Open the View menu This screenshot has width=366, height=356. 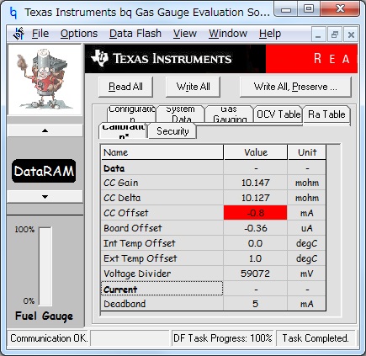coord(185,34)
